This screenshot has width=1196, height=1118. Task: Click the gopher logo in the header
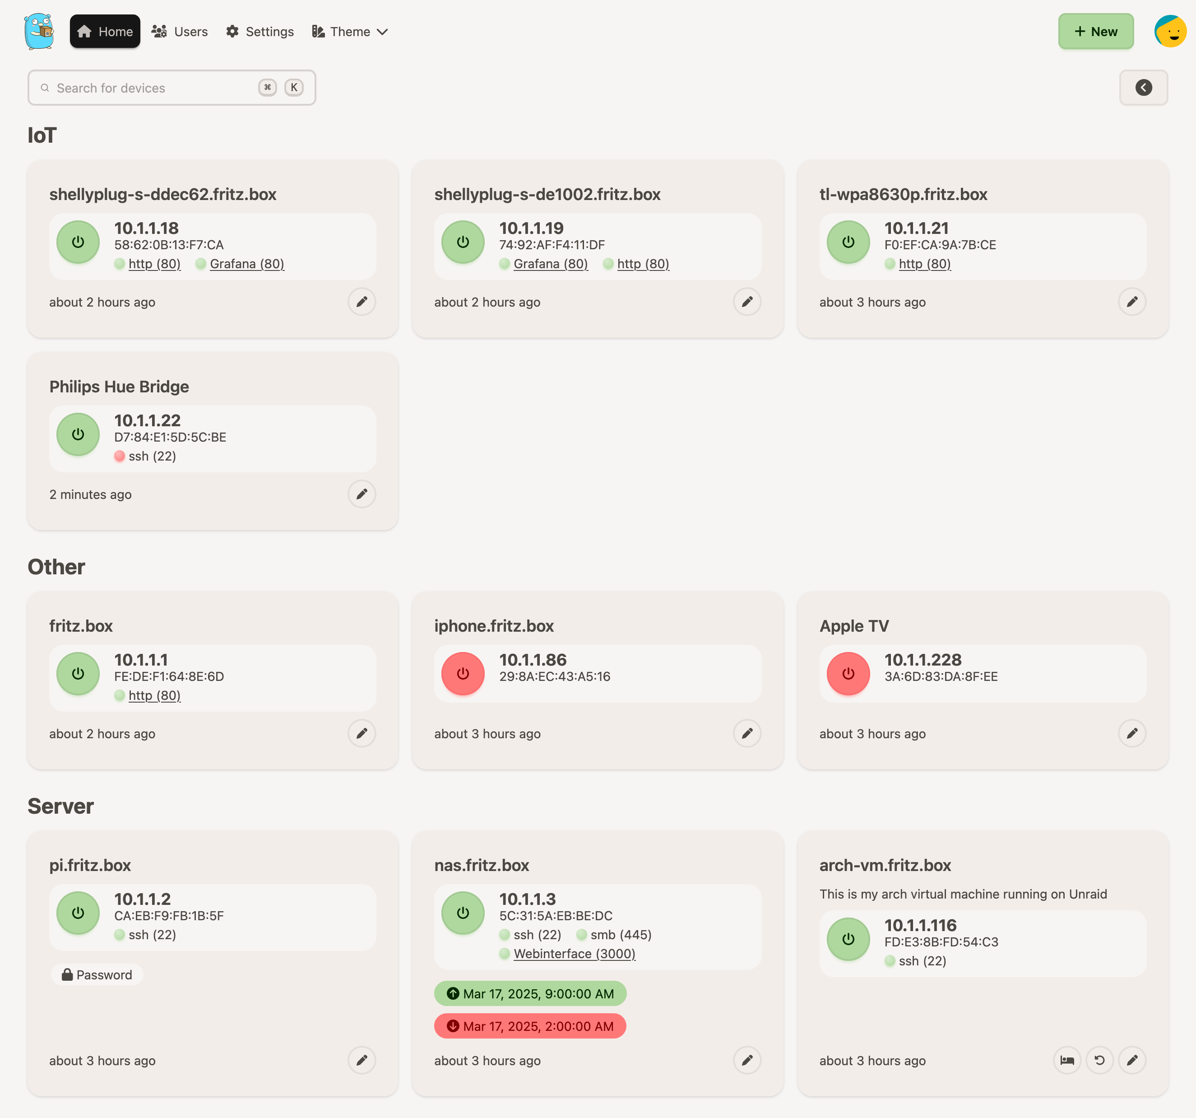click(39, 31)
